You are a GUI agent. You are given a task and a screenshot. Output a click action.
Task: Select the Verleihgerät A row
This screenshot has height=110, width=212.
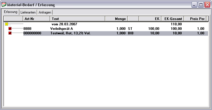116,28
